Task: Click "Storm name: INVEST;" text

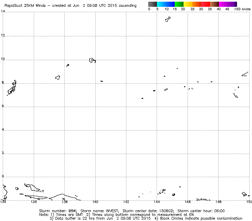Action: coord(99,211)
